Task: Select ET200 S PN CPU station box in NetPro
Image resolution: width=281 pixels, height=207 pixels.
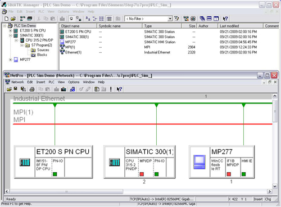Action: tap(53, 162)
